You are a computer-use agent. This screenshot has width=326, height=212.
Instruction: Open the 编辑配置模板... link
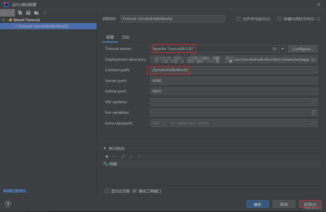16,191
